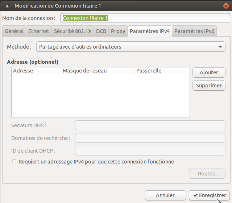Click the Adresse column header

click(36, 71)
